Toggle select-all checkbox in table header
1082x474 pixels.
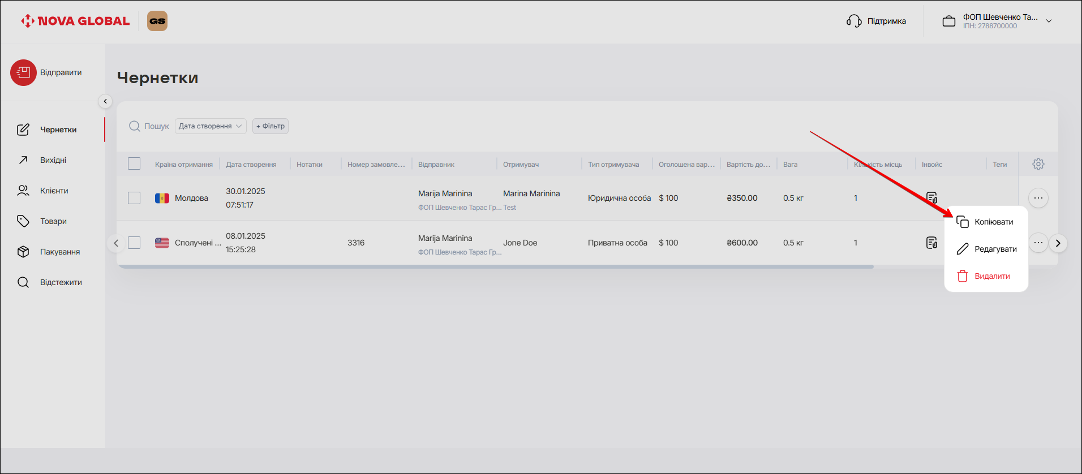134,164
